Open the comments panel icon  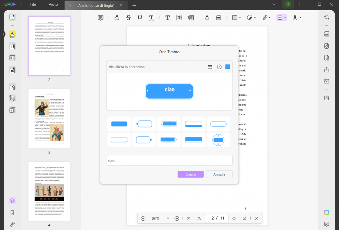[x=327, y=224]
